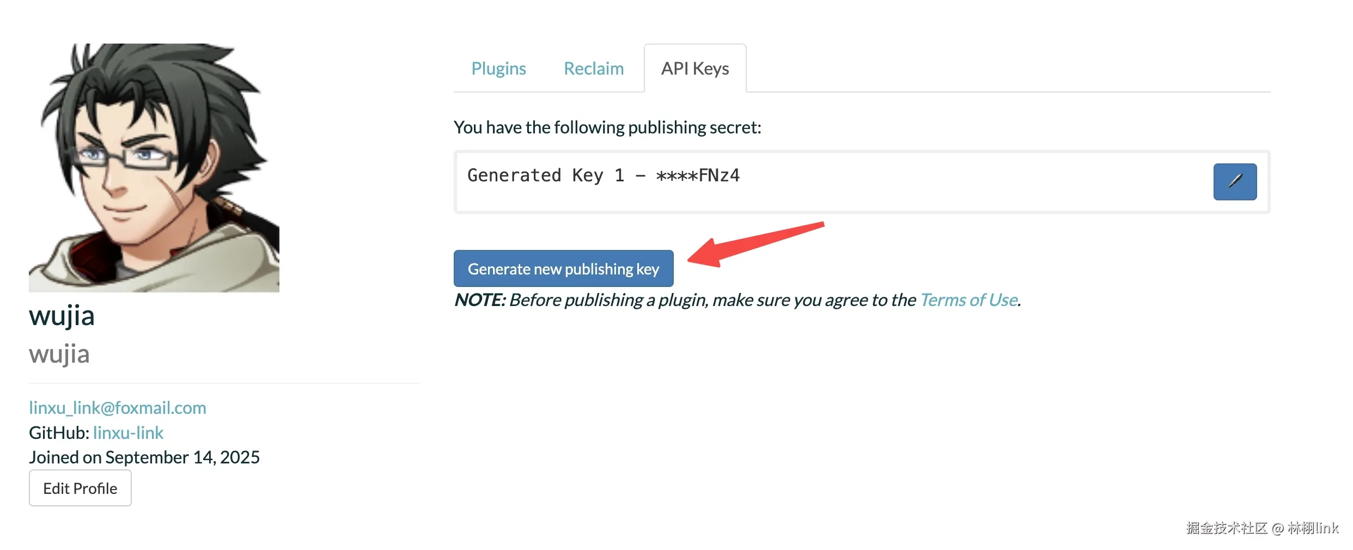1353x550 pixels.
Task: Click the Generated Key 1 secret entry
Action: [862, 182]
